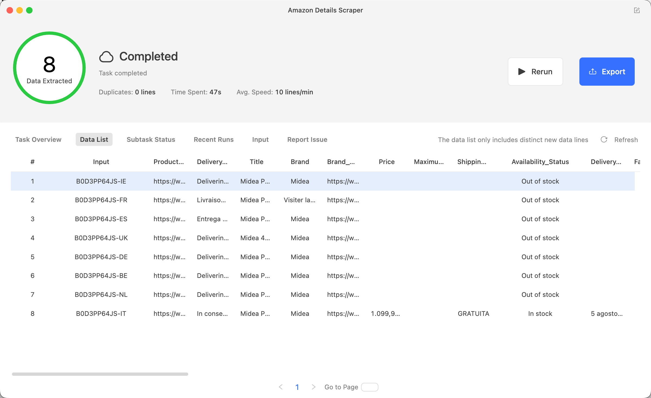Click the Refresh text link
This screenshot has height=398, width=651.
(626, 140)
